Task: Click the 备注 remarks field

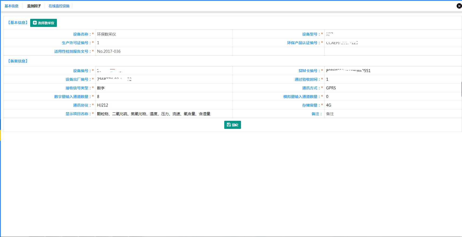Action: tap(392, 114)
